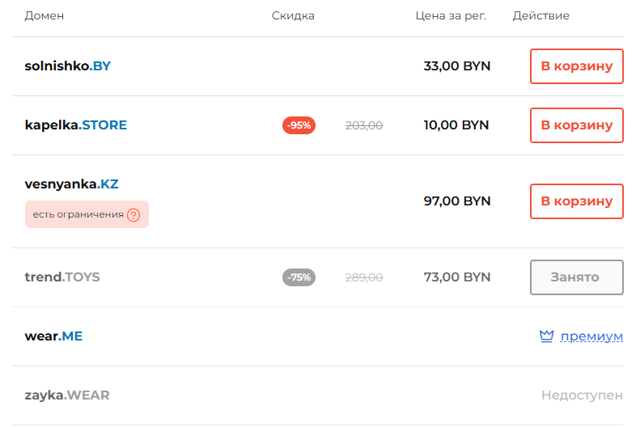This screenshot has height=427, width=640.
Task: Click the Занято button for trend.TOYS
Action: 576,277
